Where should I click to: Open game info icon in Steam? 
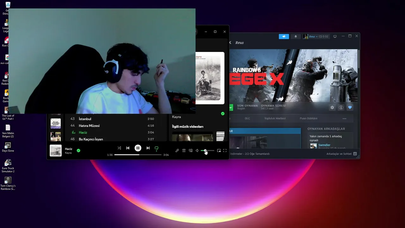341,108
